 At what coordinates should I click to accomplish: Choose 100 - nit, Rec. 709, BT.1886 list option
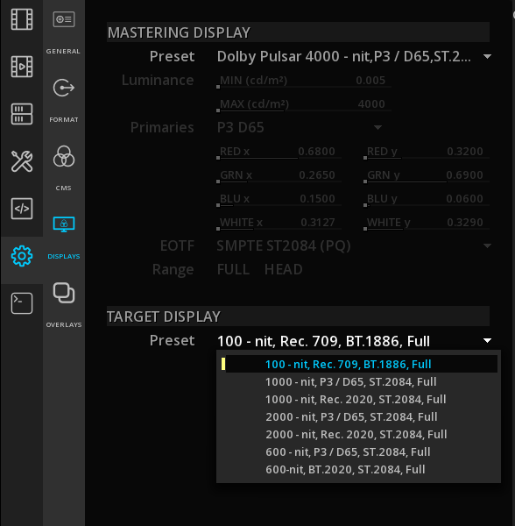pyautogui.click(x=358, y=365)
